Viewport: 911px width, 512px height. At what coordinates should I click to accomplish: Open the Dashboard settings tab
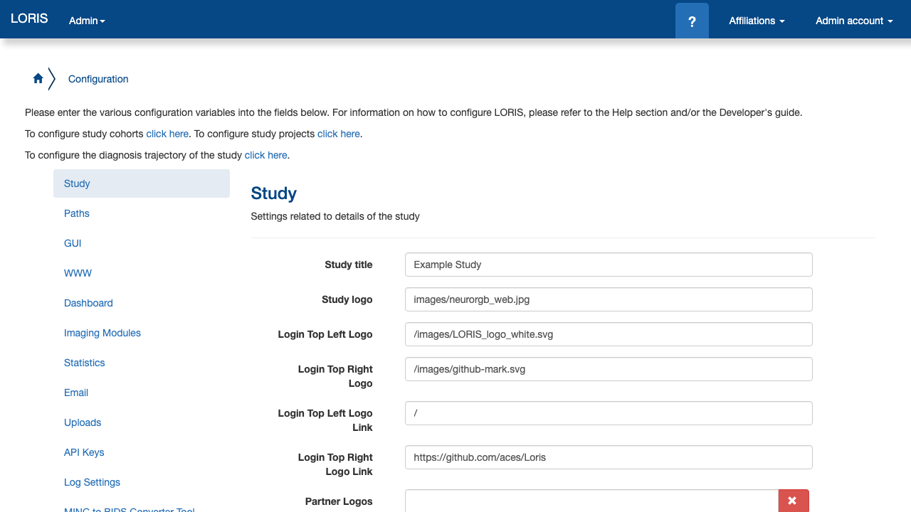click(x=142, y=303)
